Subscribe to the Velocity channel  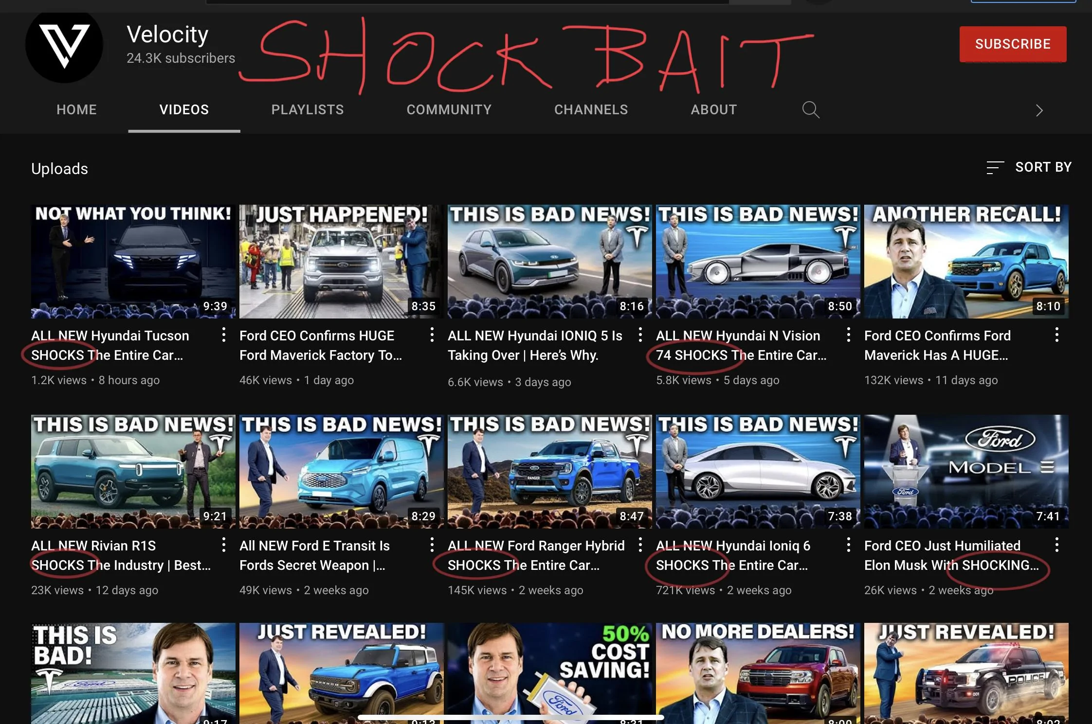[1013, 44]
